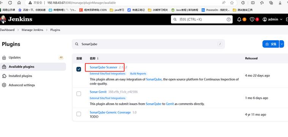Click the blue 安装 install button
The height and width of the screenshot is (137, 288).
coord(271,44)
